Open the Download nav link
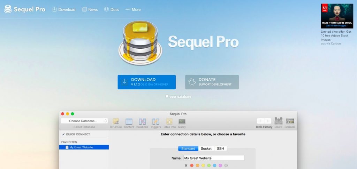Viewport: 357px width, 169px height. (64, 9)
